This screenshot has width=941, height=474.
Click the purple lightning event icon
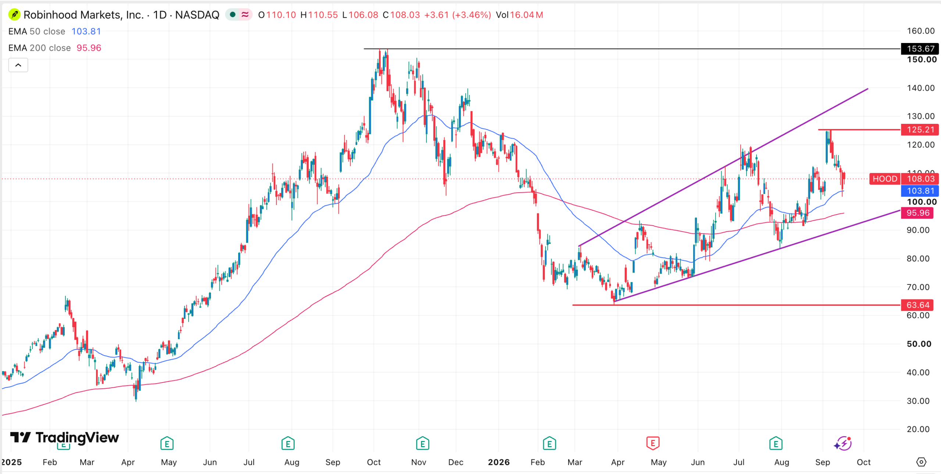click(x=843, y=443)
